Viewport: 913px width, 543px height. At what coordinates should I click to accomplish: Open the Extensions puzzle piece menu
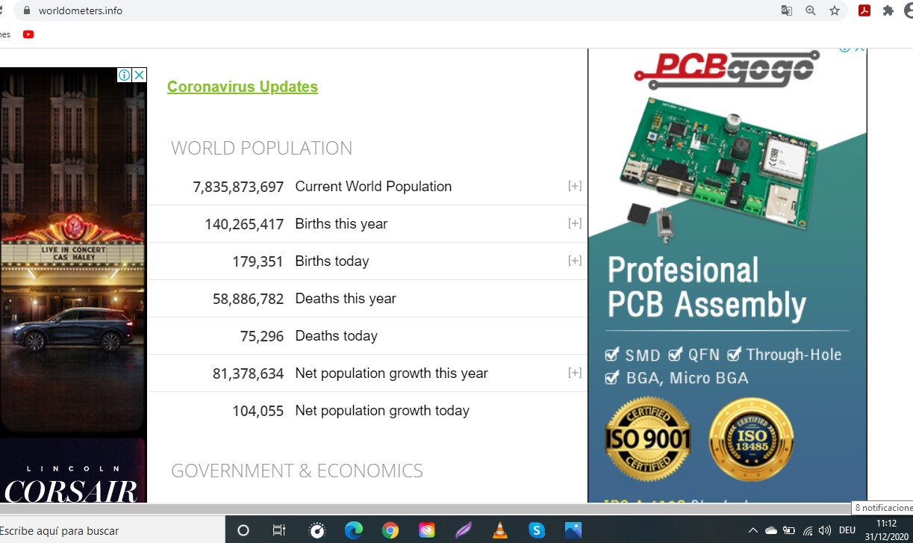coord(888,10)
